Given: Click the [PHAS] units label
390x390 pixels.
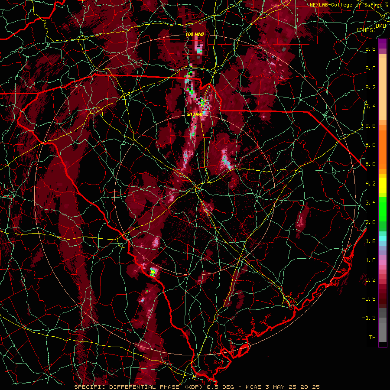Looking at the screenshot, I should [366, 30].
